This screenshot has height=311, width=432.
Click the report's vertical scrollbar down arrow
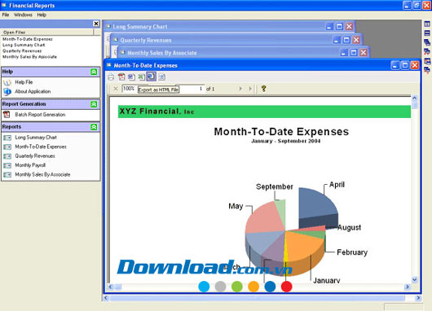[x=414, y=279]
